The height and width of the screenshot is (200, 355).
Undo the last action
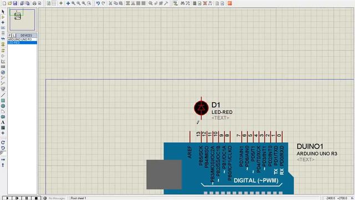[98, 3]
